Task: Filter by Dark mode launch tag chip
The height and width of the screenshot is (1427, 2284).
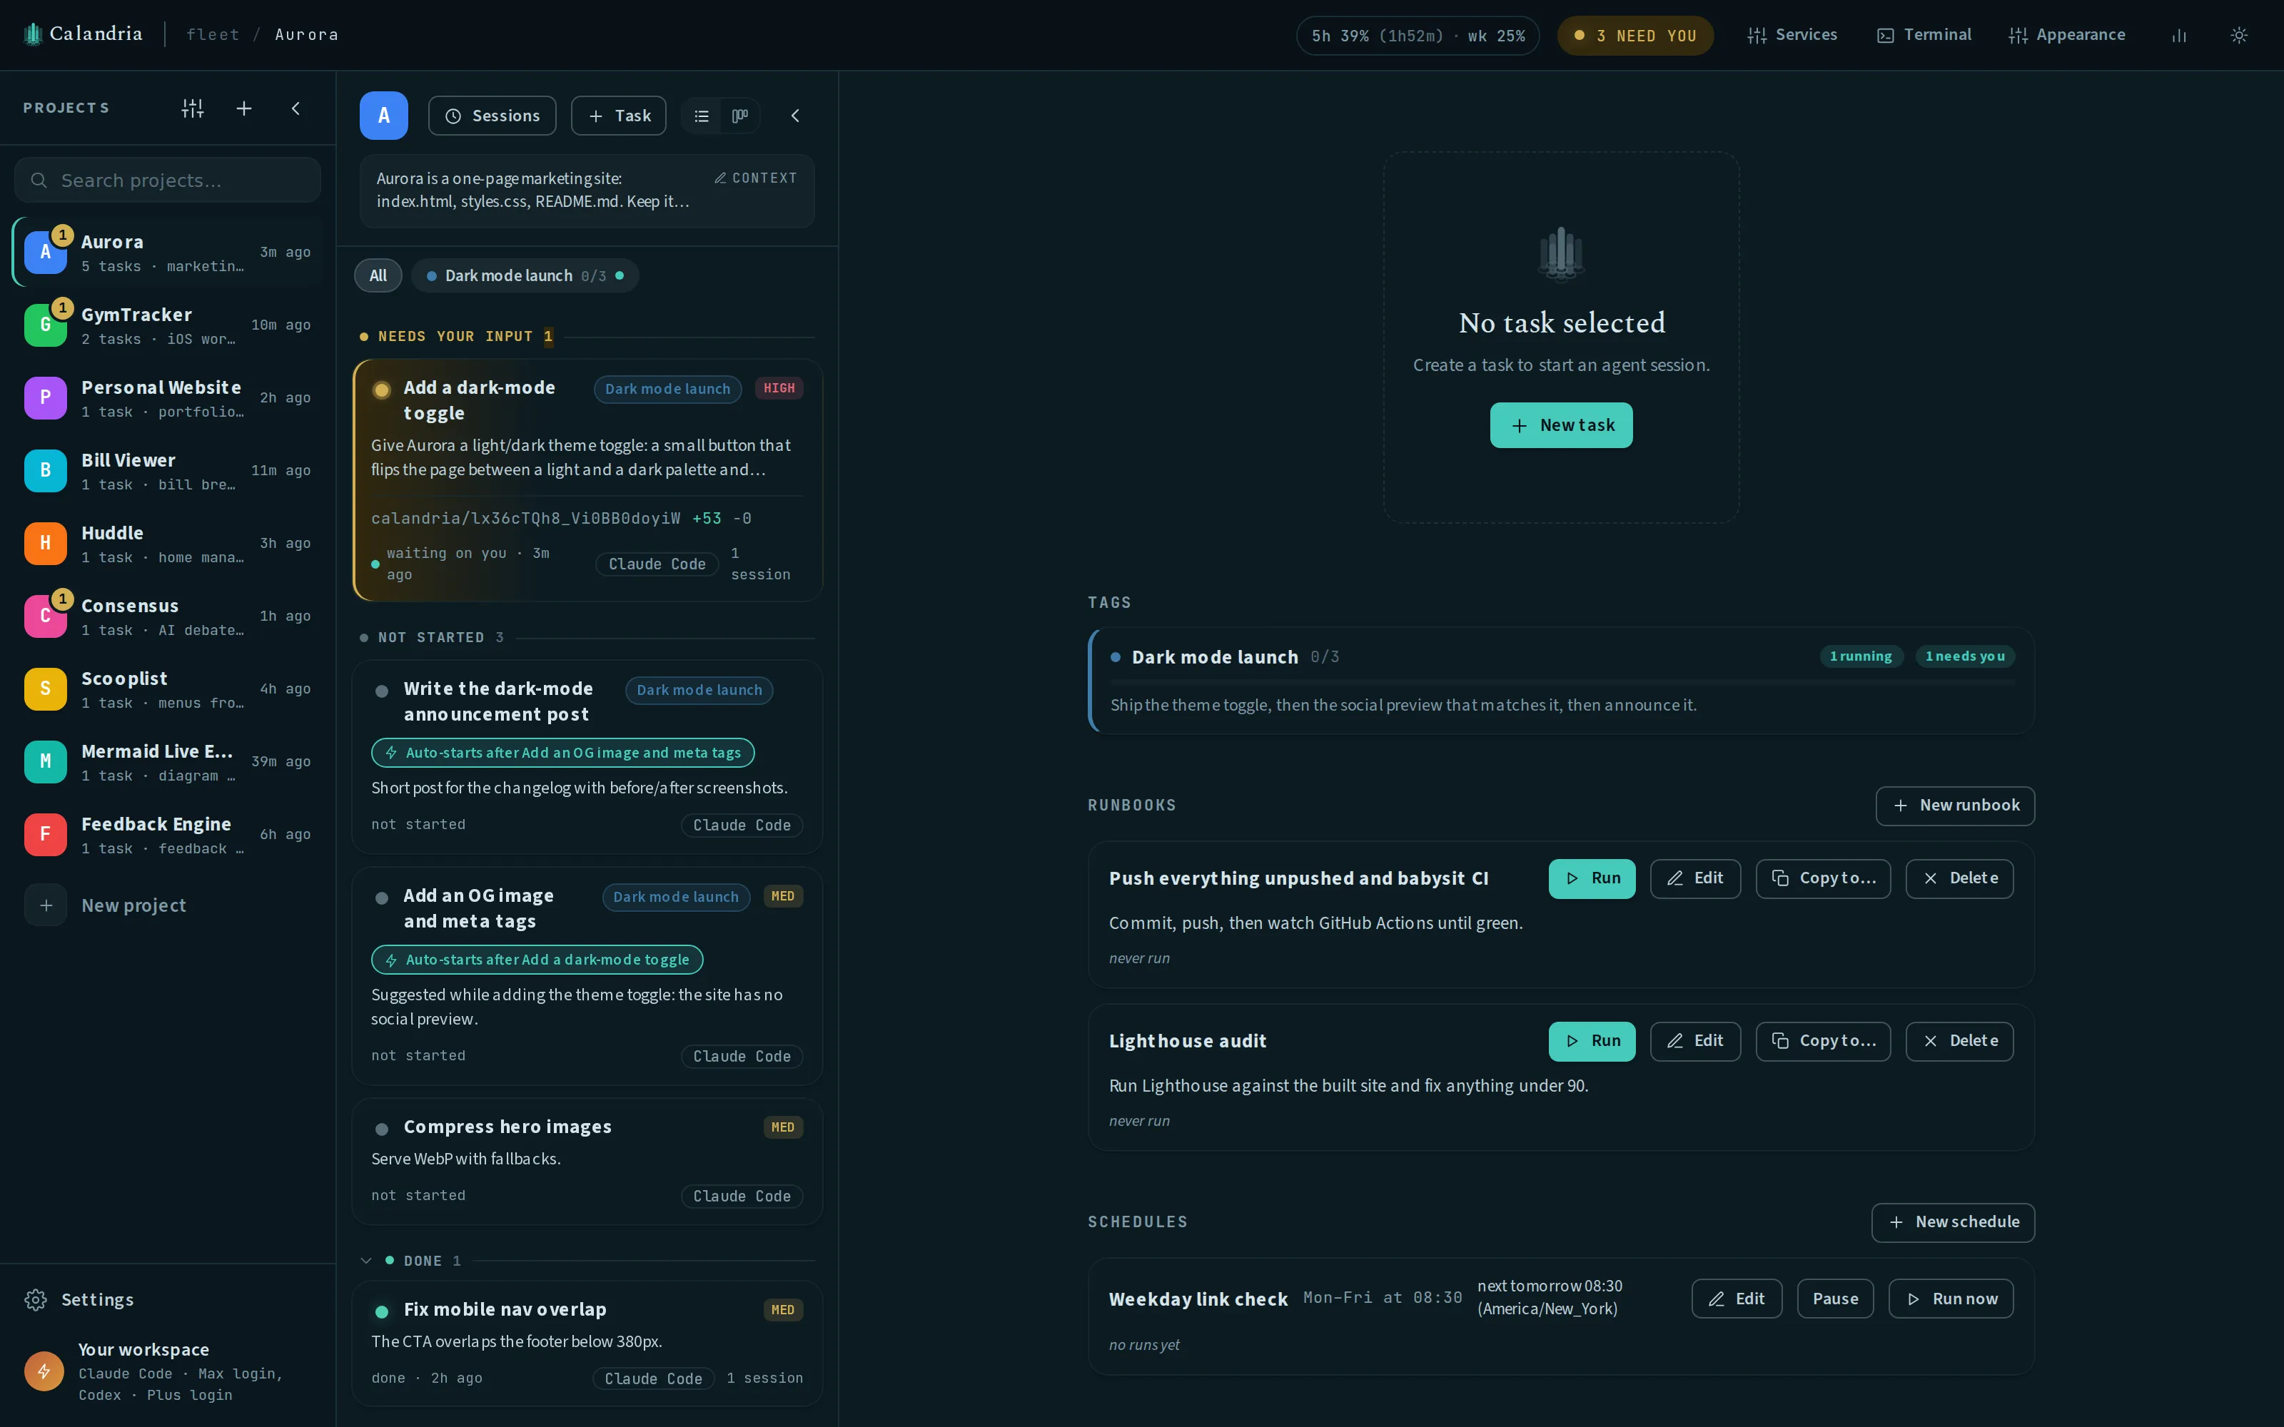Action: [x=525, y=275]
